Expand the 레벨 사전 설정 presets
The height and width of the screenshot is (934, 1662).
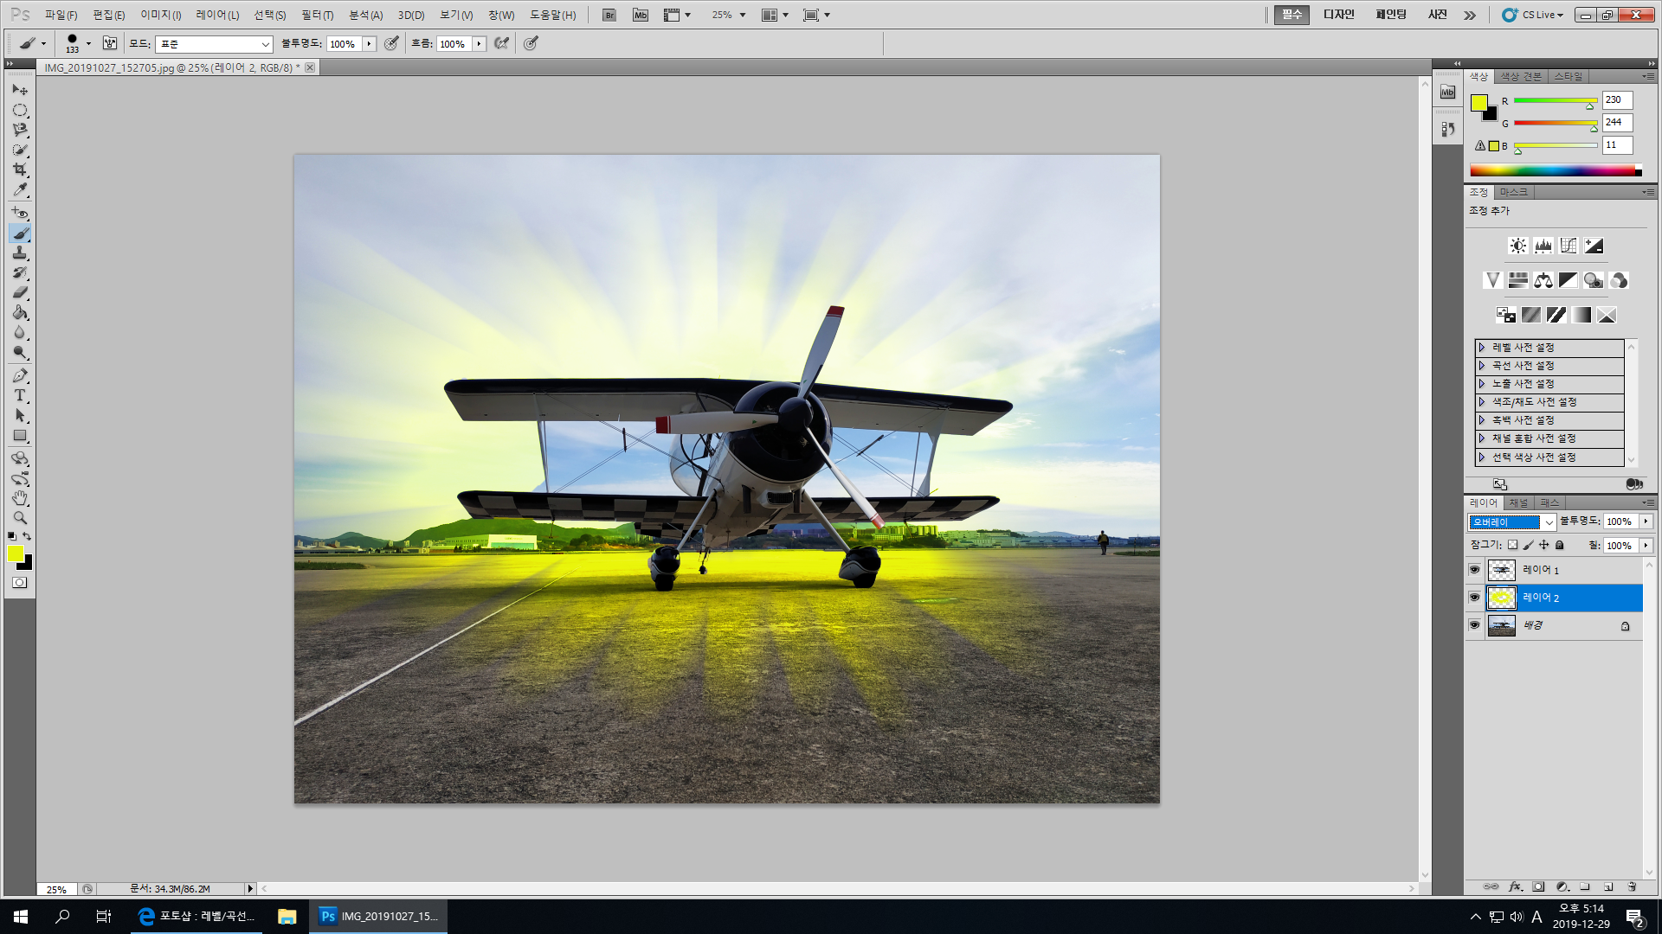point(1482,348)
